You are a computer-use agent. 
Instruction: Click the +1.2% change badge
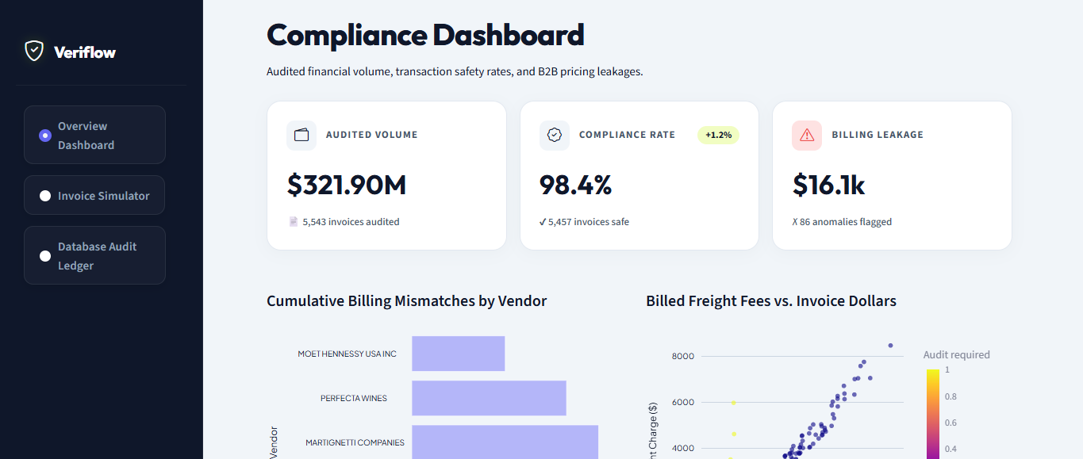(718, 135)
